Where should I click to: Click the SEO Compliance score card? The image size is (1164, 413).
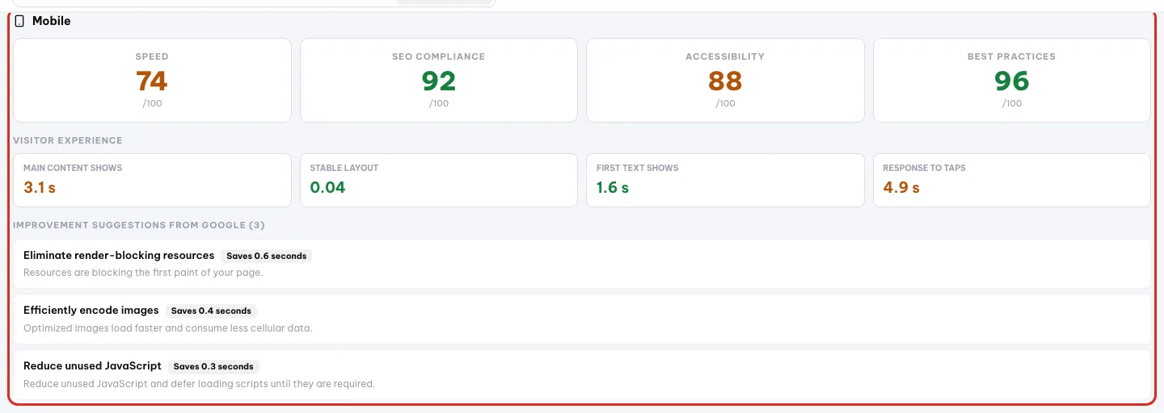(x=439, y=81)
